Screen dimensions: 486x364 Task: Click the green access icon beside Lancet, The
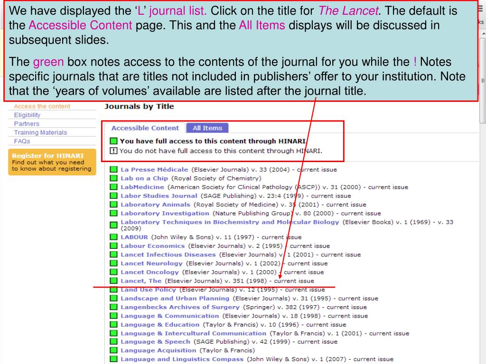[114, 281]
